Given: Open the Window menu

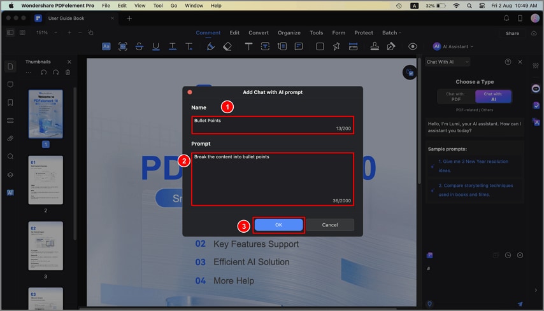Looking at the screenshot, I should coord(194,6).
